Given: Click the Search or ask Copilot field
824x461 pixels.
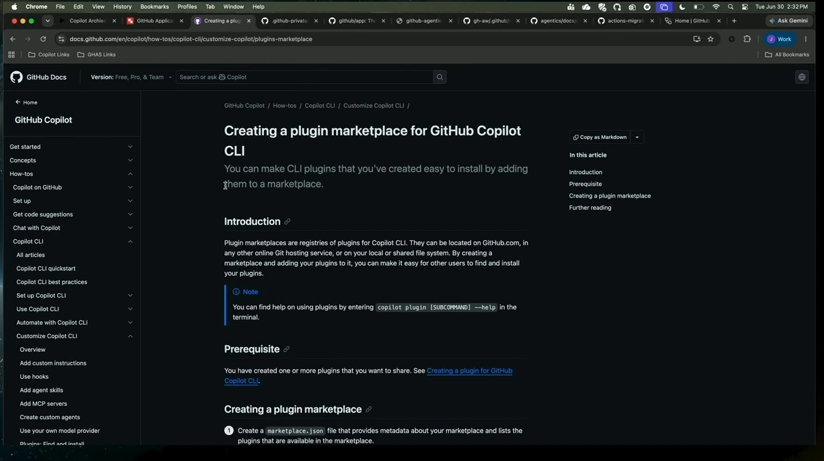Looking at the screenshot, I should click(304, 77).
